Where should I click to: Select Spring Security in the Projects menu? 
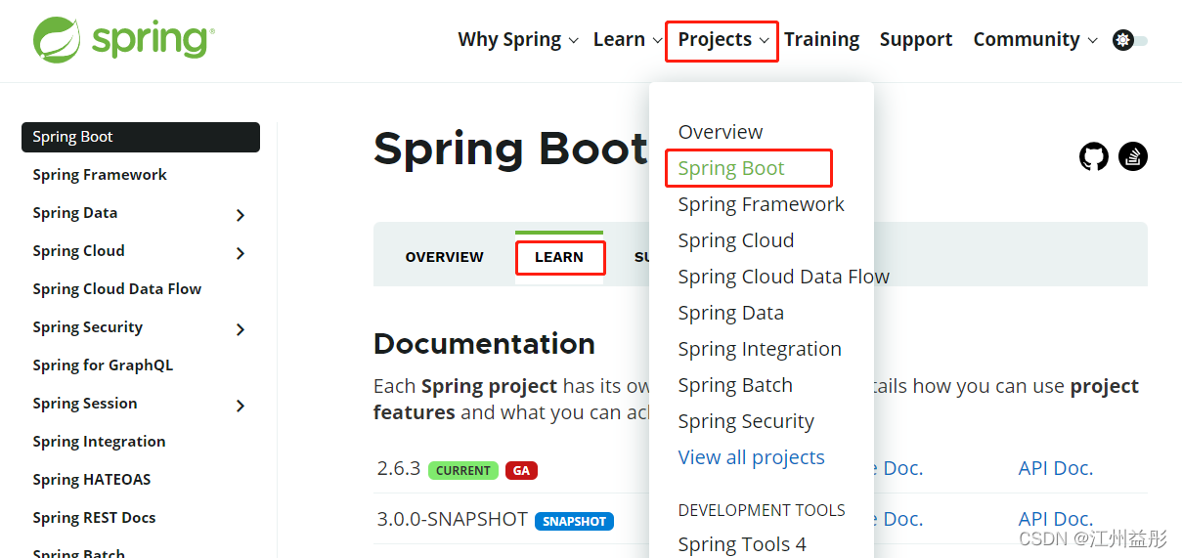746,421
